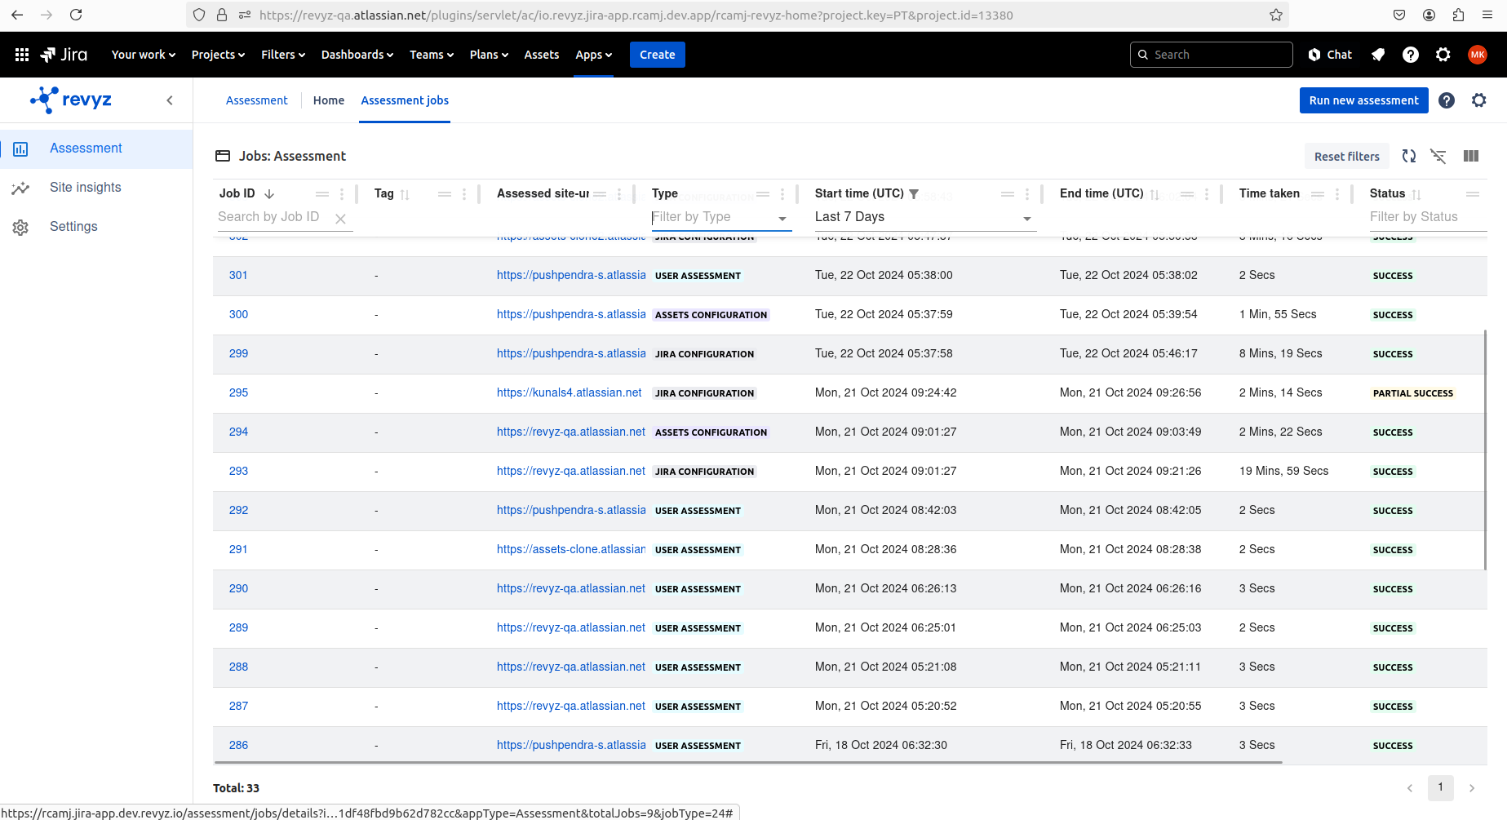Sort by End time column
1507x820 pixels.
click(1155, 194)
